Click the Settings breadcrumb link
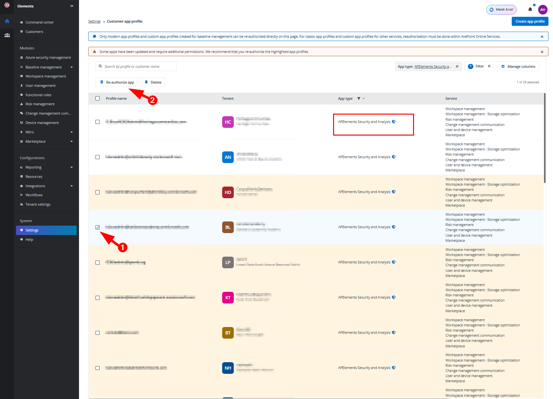553x399 pixels. (94, 21)
